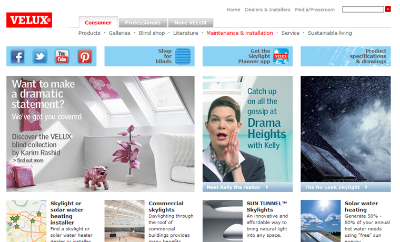Click the Skylight Planner app icon

click(281, 56)
